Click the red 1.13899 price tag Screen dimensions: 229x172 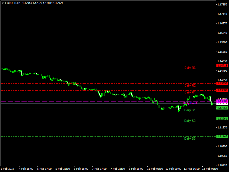point(222,83)
